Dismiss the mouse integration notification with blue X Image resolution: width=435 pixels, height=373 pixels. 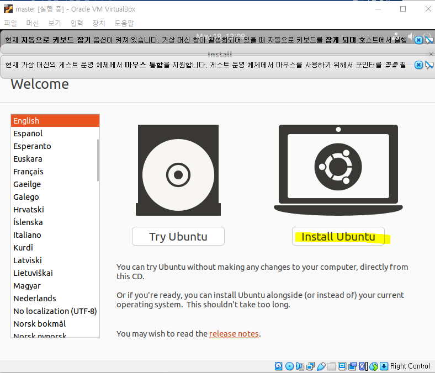tap(418, 65)
